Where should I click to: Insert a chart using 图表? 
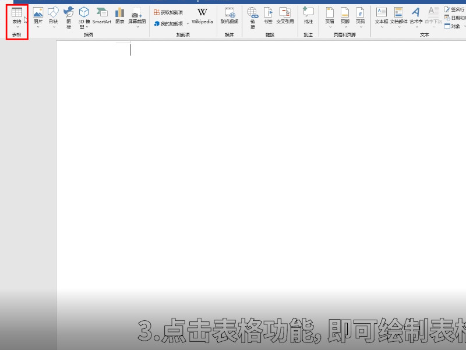point(120,16)
